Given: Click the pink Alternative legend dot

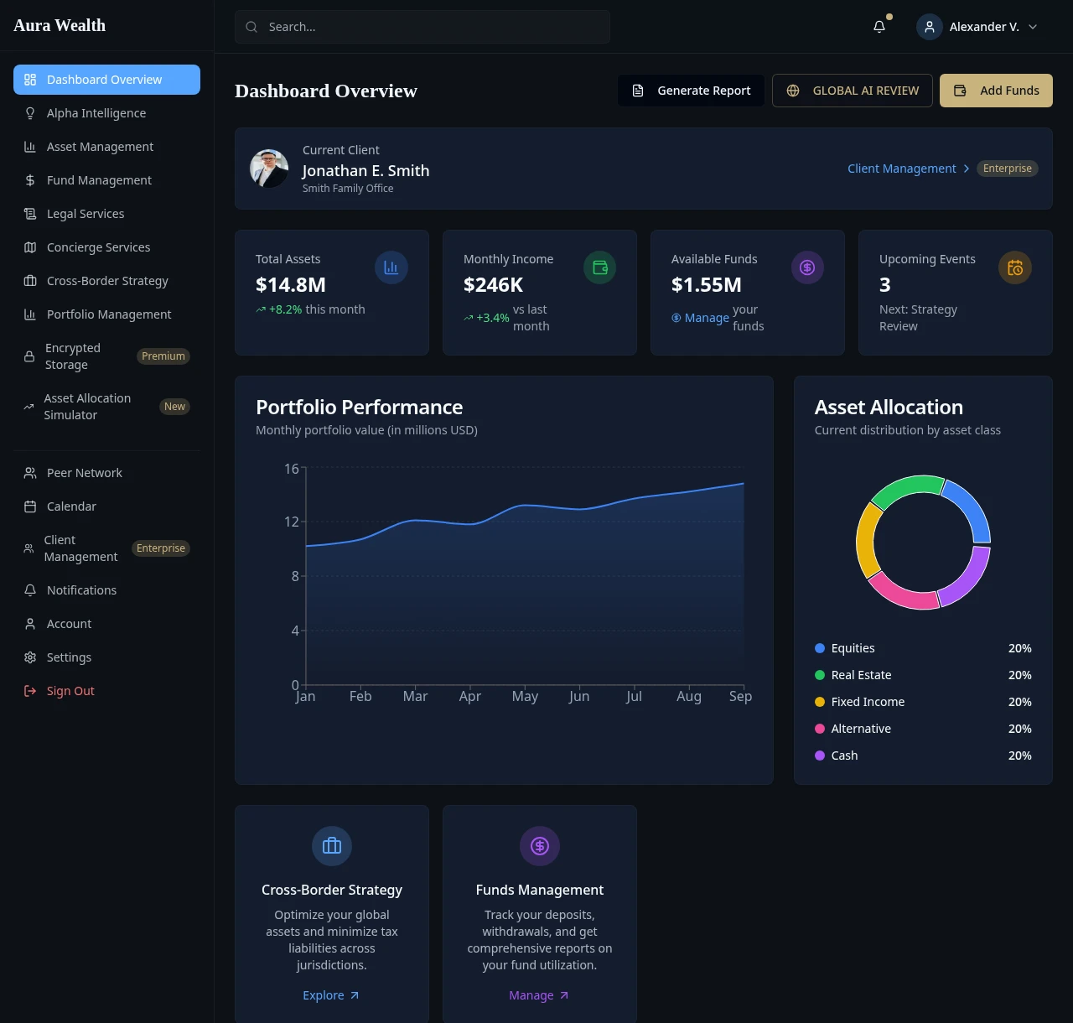Looking at the screenshot, I should pyautogui.click(x=820, y=729).
